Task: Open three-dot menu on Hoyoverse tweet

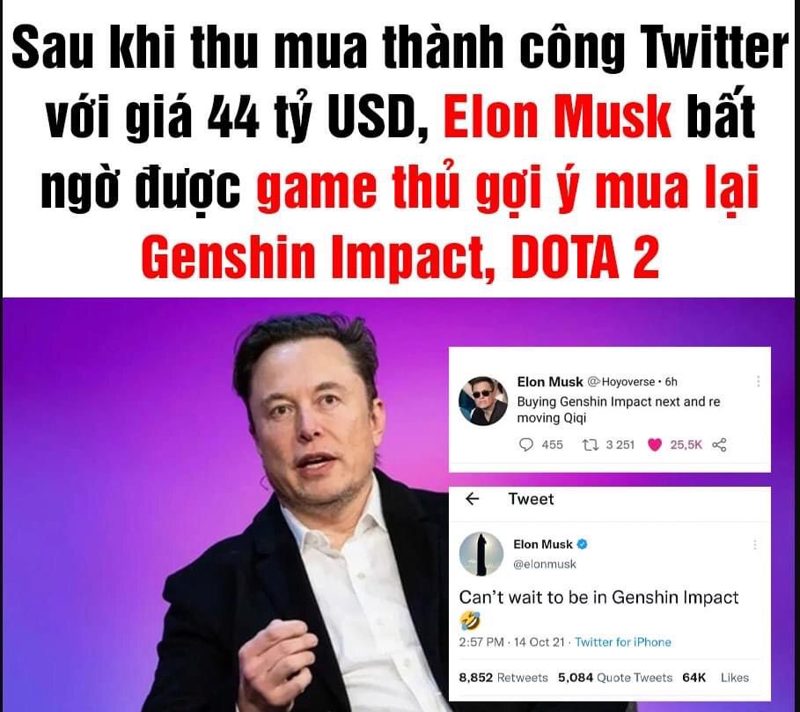Action: pyautogui.click(x=758, y=381)
